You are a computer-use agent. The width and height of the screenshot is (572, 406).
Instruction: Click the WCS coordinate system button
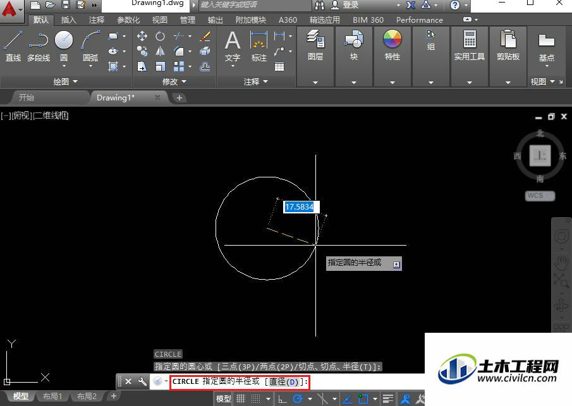[x=540, y=196]
